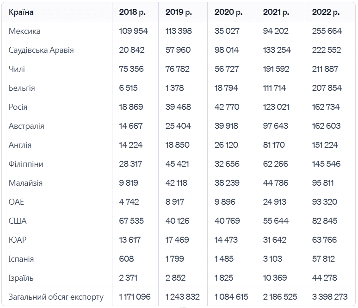Select Австралія 2021 value 97 643
Image resolution: width=358 pixels, height=308 pixels.
coord(276,126)
